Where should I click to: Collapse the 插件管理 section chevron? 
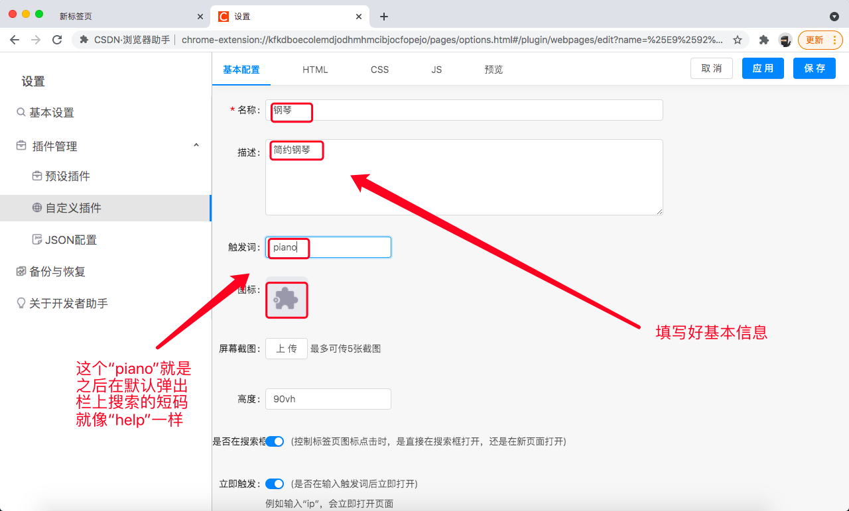tap(196, 145)
